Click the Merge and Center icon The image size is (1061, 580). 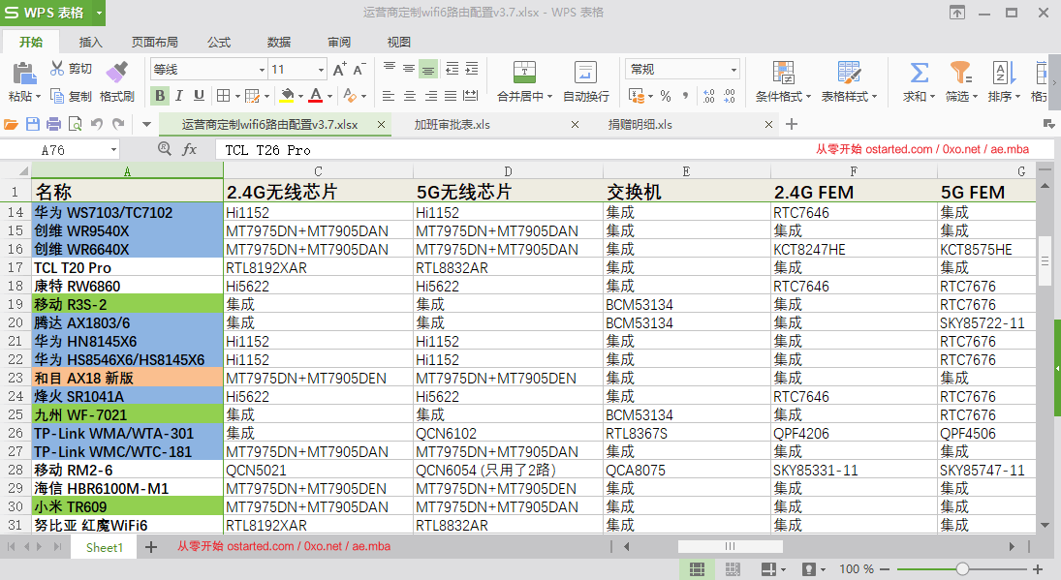(x=524, y=72)
